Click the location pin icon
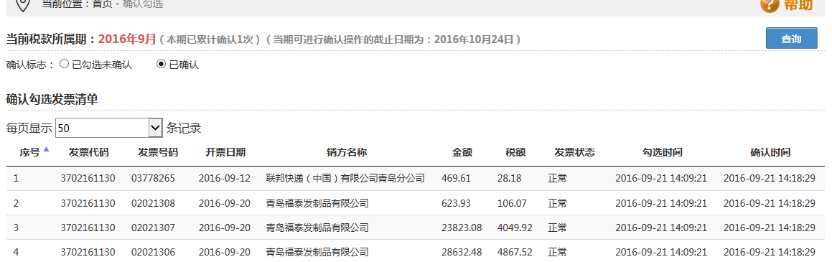 (x=22, y=5)
